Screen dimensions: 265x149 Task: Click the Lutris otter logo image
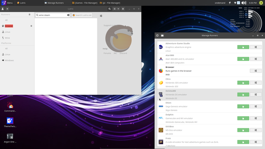point(119,38)
